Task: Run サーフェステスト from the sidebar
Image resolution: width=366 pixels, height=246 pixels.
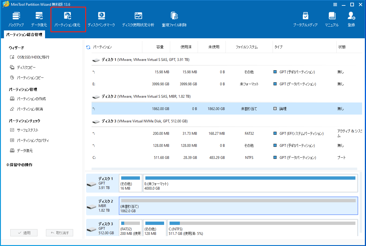Action: pyautogui.click(x=24, y=130)
